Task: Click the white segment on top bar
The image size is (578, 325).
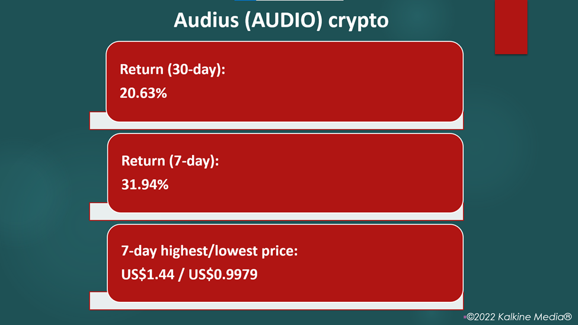Action: [x=300, y=1]
